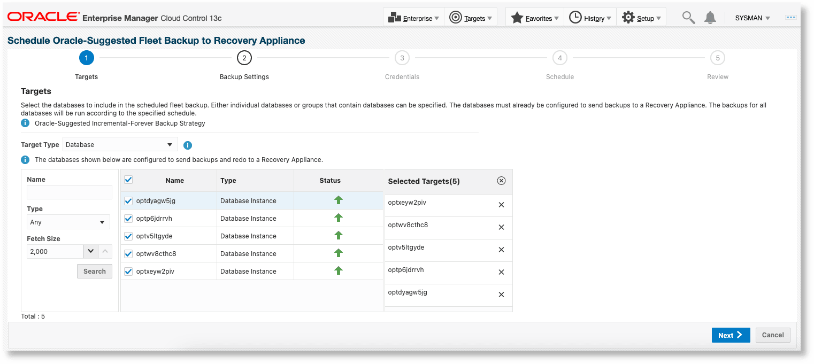Click inside the Name filter field
814x364 pixels.
coord(69,191)
